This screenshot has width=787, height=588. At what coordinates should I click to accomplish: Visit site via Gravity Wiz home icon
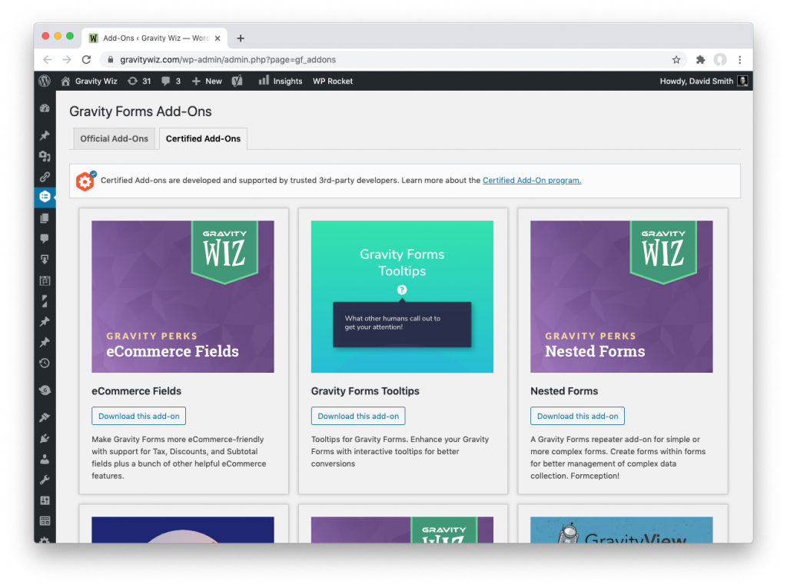[x=66, y=81]
